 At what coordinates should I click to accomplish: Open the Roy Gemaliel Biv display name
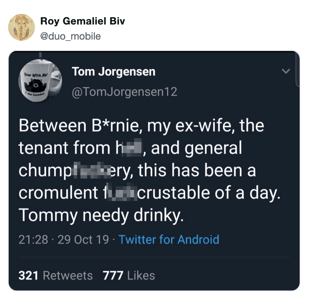pos(82,21)
